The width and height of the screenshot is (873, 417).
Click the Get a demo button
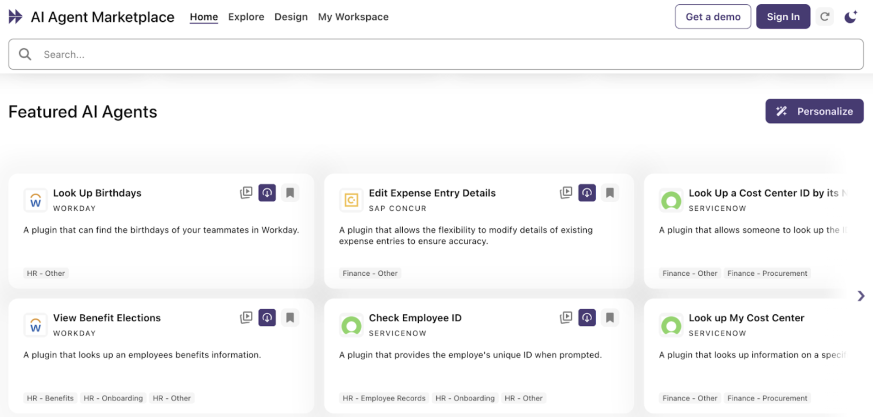coord(713,17)
